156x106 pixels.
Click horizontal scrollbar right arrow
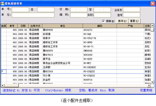pos(149,86)
